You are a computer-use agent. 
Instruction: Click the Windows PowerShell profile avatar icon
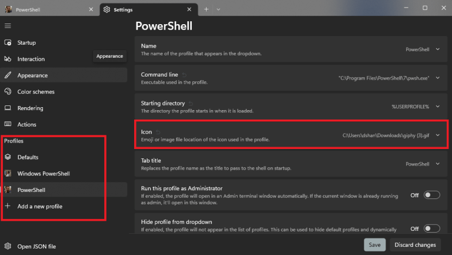[x=8, y=173]
